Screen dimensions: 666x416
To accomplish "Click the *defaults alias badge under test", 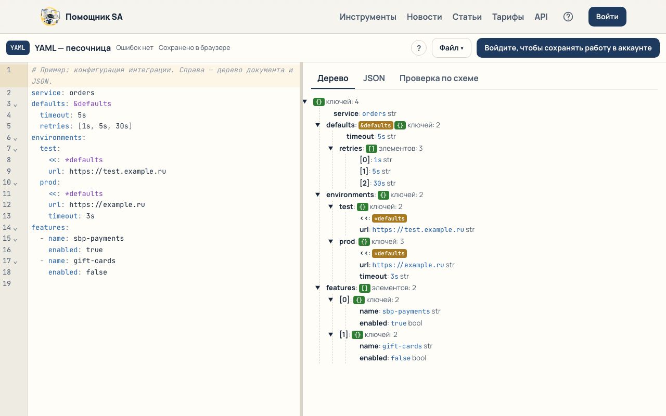I will pyautogui.click(x=389, y=218).
